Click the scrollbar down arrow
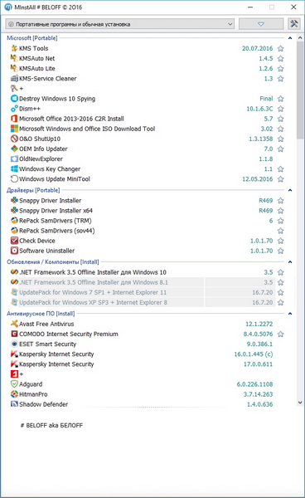 tap(300, 403)
